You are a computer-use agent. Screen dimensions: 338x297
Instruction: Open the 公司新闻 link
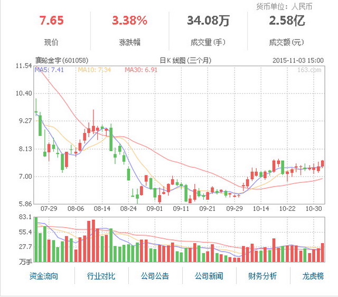[x=209, y=276]
